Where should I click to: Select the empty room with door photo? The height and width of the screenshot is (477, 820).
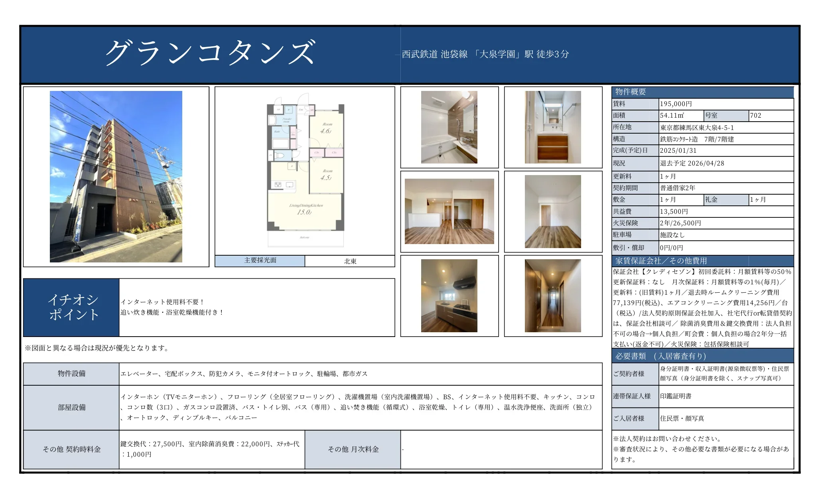point(553,211)
